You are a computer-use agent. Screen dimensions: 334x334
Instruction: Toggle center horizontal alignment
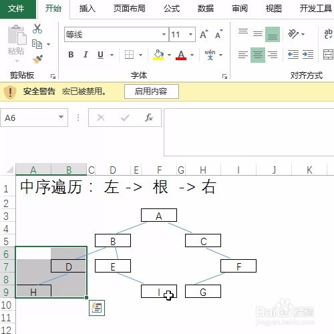coord(258,55)
